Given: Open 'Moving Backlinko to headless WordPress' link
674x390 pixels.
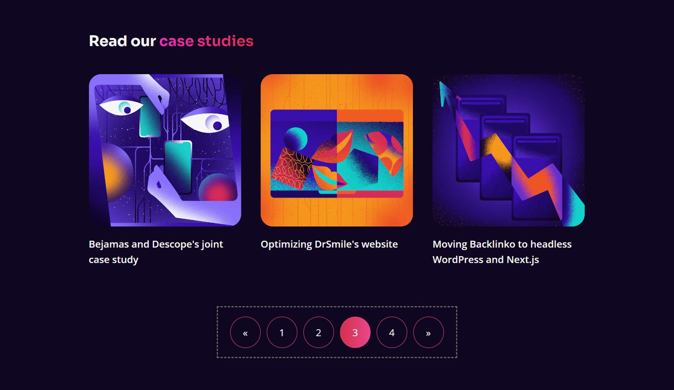Looking at the screenshot, I should click(x=502, y=252).
